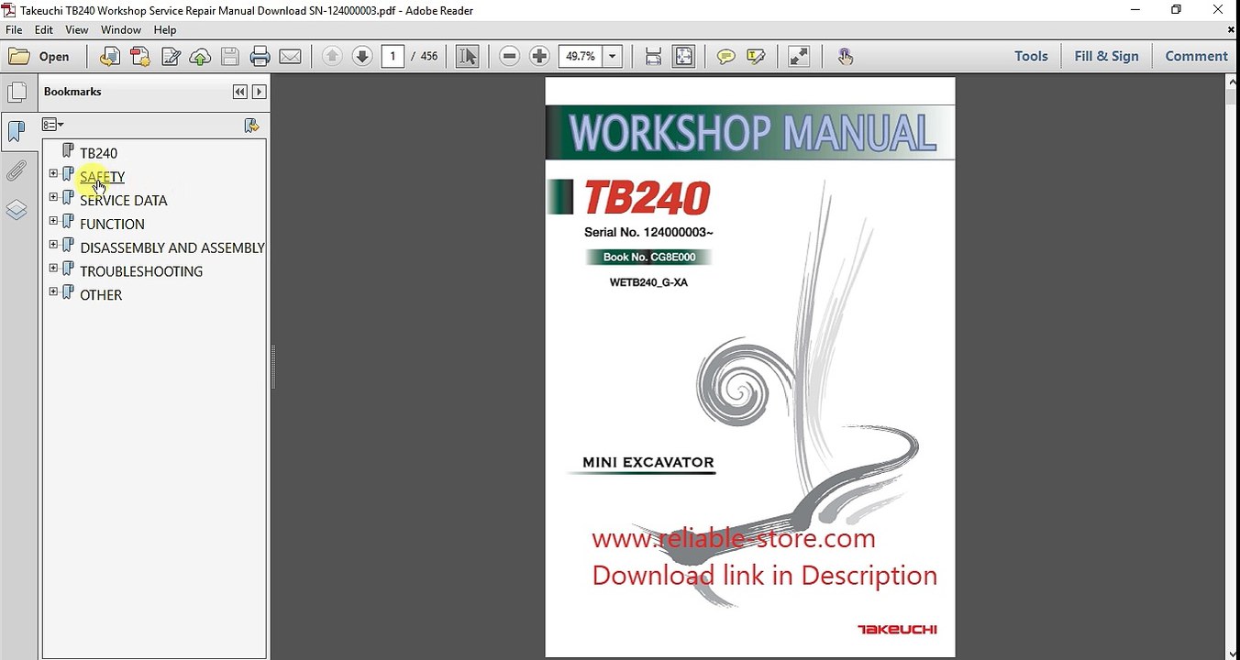The image size is (1240, 660).
Task: Open the Layers panel icon
Action: coord(17,211)
